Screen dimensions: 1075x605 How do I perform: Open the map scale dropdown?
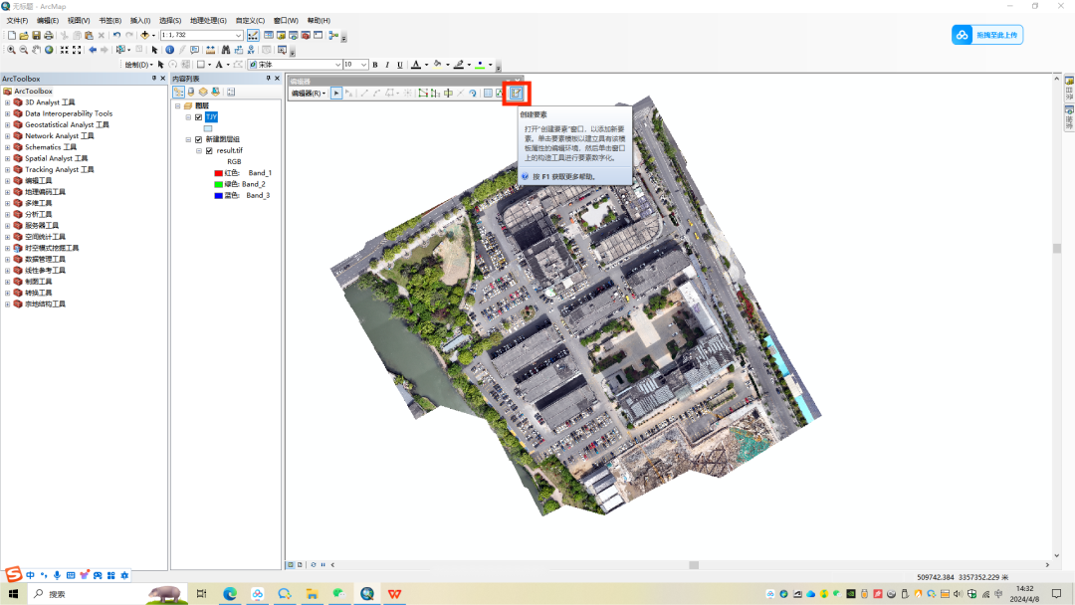(239, 35)
